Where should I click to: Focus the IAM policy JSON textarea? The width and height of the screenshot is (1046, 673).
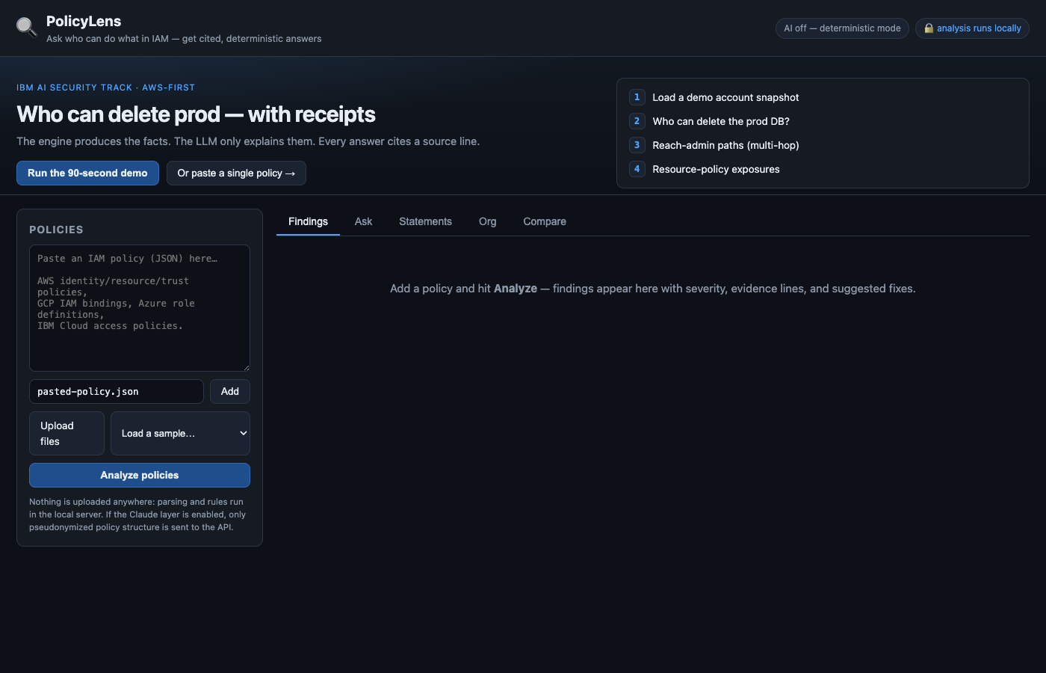pos(140,308)
